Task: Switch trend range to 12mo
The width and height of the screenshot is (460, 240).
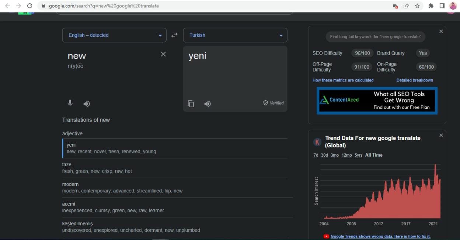Action: coord(347,155)
